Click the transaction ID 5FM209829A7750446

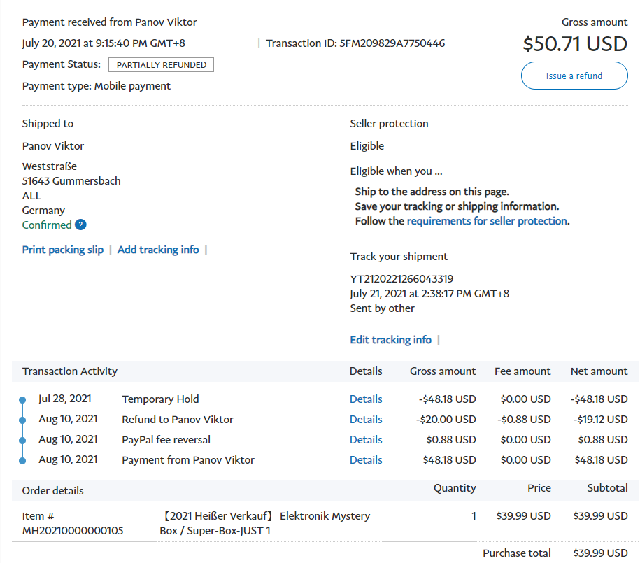pos(392,43)
